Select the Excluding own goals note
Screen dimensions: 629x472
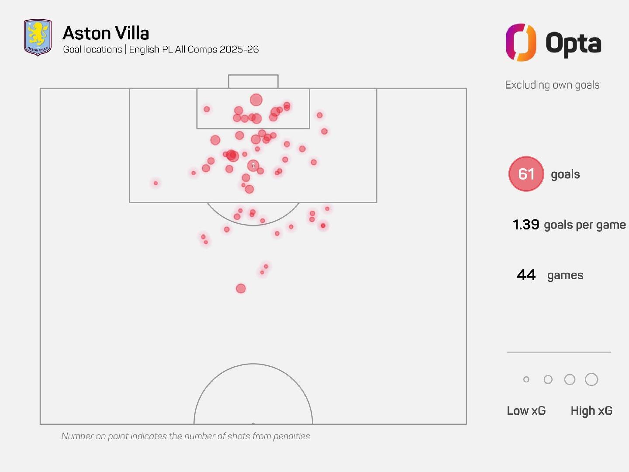(552, 85)
